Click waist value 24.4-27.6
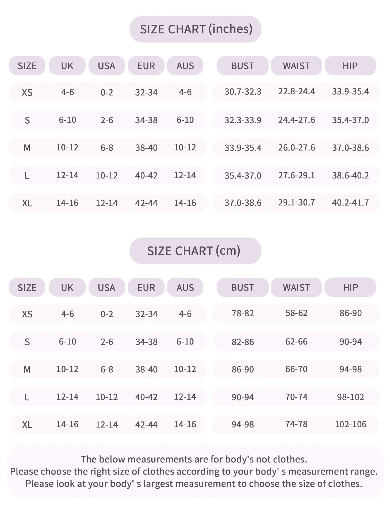This screenshot has height=513, width=390. tap(296, 120)
